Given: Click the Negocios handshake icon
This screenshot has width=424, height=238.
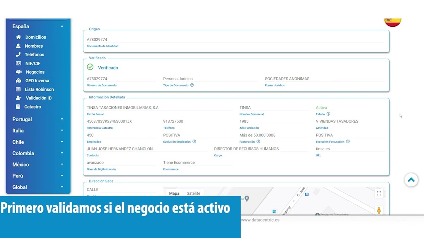Looking at the screenshot, I should 19,72.
